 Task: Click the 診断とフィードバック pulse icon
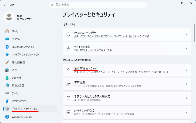point(68,112)
